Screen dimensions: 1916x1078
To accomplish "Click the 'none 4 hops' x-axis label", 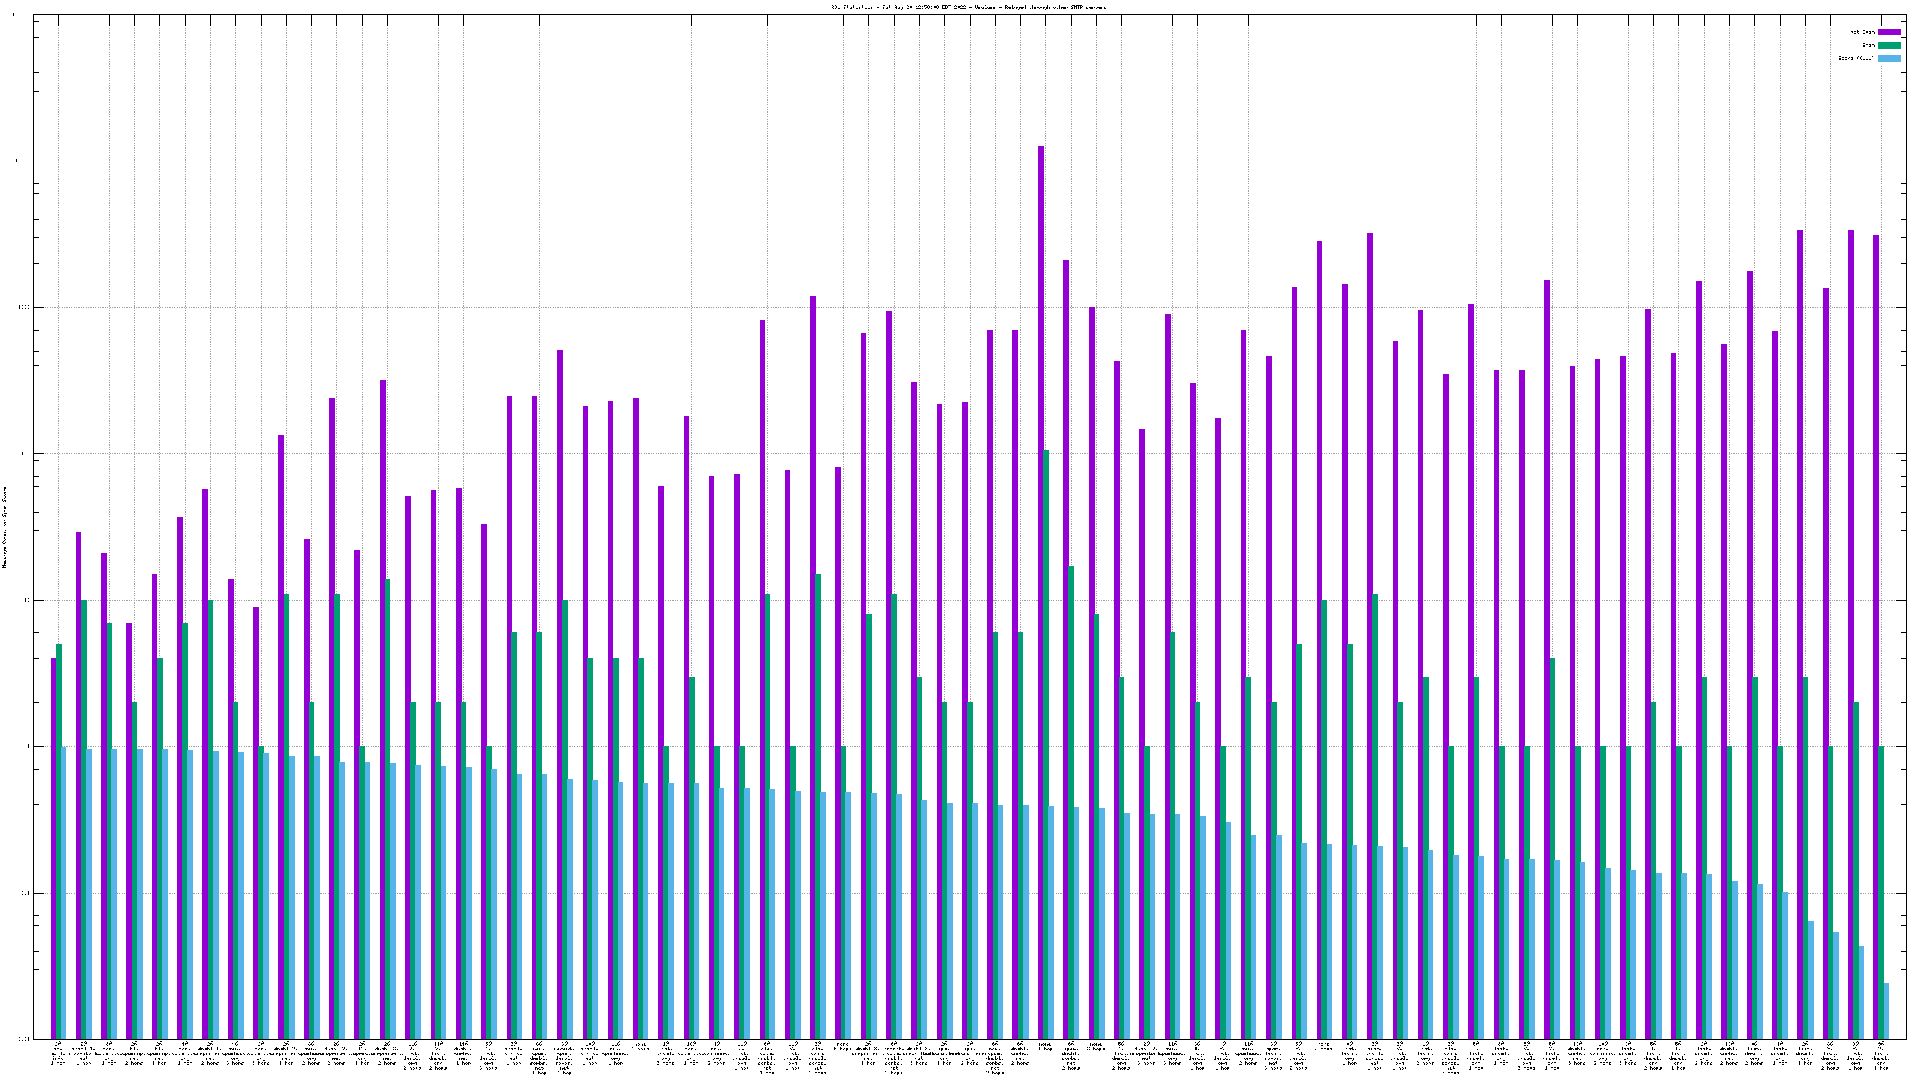I will 641,1047.
